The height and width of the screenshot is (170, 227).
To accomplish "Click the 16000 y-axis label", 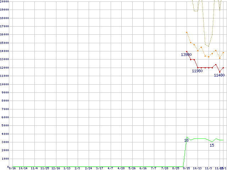I will click(x=5, y=34).
